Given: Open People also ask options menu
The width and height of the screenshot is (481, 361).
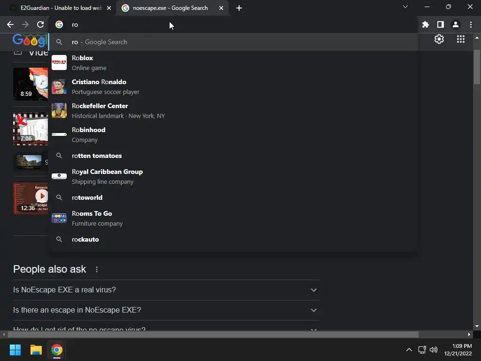Looking at the screenshot, I should pyautogui.click(x=97, y=269).
